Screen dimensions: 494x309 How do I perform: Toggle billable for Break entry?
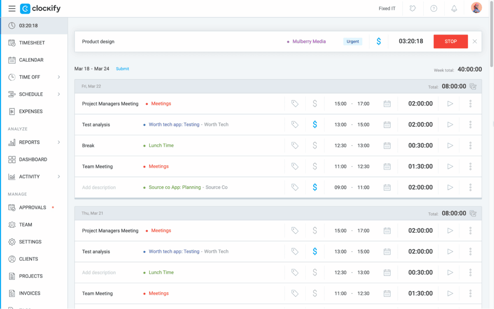tap(315, 145)
